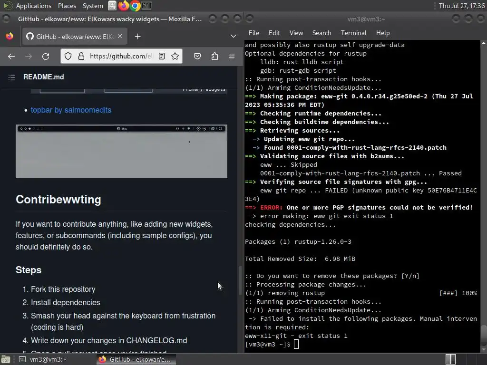Click 'Packages (1) rustup-1.26.0-3' line

click(298, 242)
